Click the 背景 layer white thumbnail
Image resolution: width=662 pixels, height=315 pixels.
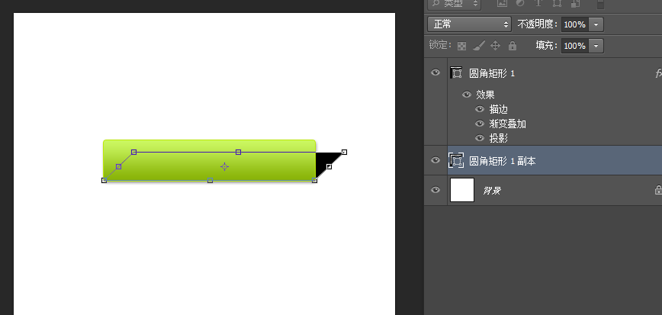click(462, 190)
